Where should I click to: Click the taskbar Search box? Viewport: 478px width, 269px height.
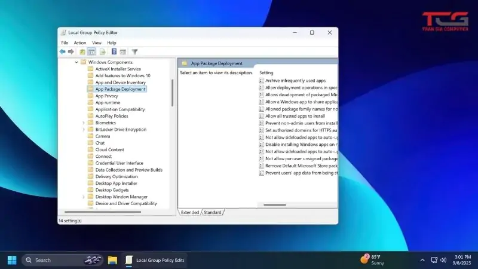(x=63, y=260)
